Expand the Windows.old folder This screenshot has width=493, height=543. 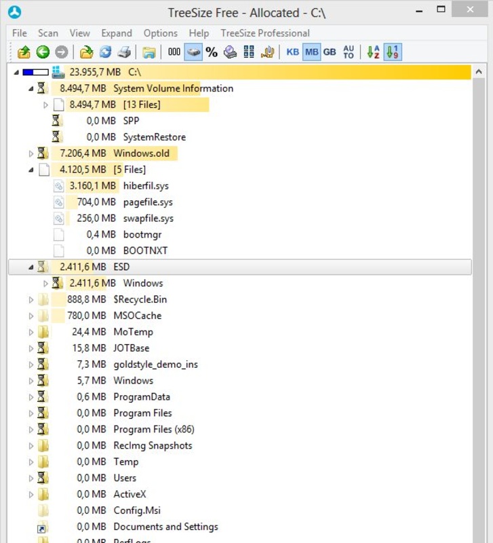point(31,153)
